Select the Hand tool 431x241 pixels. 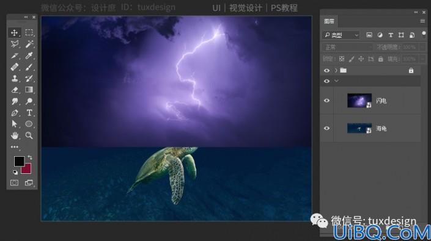point(14,135)
